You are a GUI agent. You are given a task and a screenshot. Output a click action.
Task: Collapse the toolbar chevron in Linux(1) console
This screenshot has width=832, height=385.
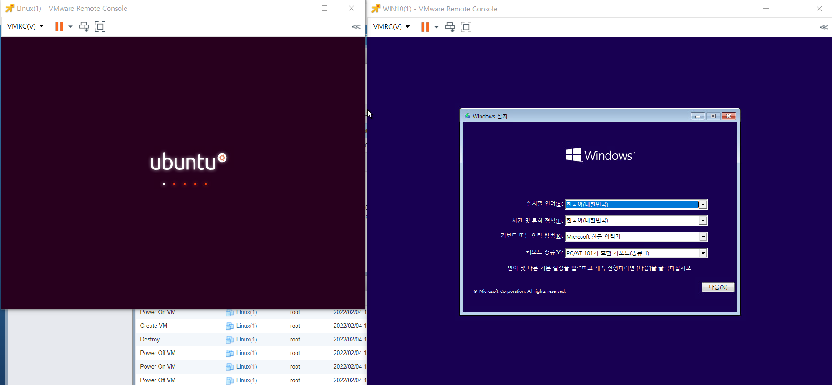coord(356,27)
